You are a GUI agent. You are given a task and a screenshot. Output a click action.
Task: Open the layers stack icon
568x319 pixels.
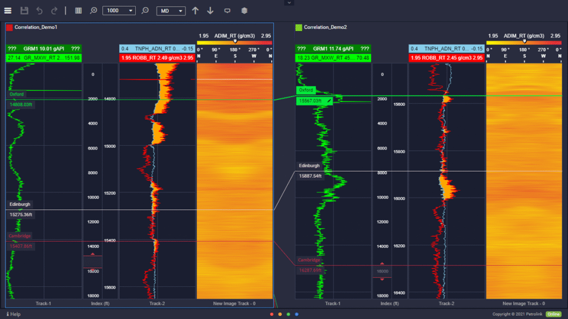(x=245, y=11)
